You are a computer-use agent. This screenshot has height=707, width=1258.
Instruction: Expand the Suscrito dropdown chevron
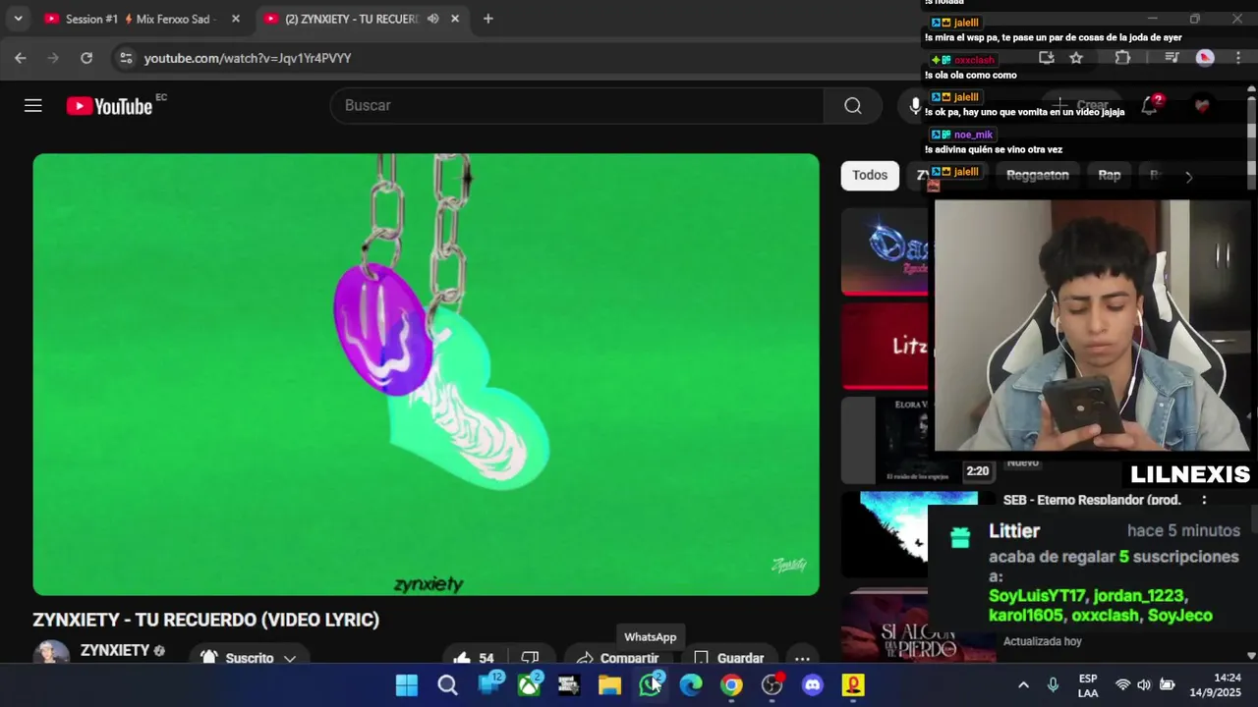[290, 658]
